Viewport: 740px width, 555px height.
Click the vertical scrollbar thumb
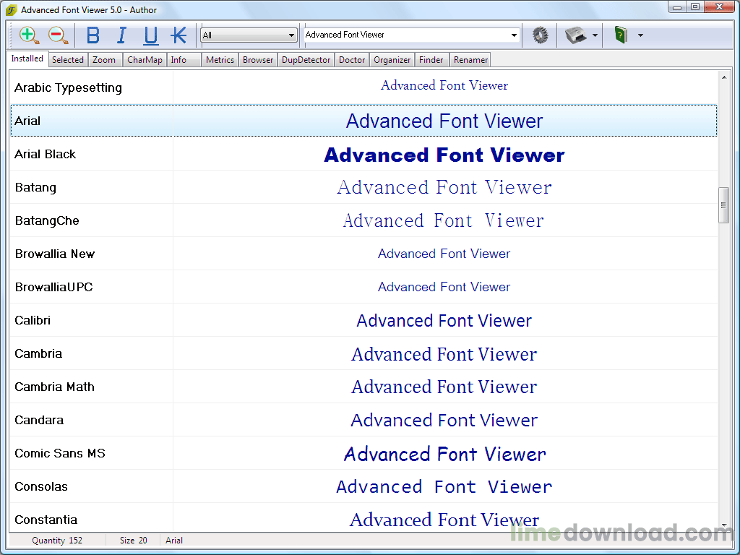pos(723,205)
